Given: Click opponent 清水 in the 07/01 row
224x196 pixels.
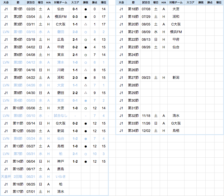Looking at the screenshot, I should (x=61, y=192).
